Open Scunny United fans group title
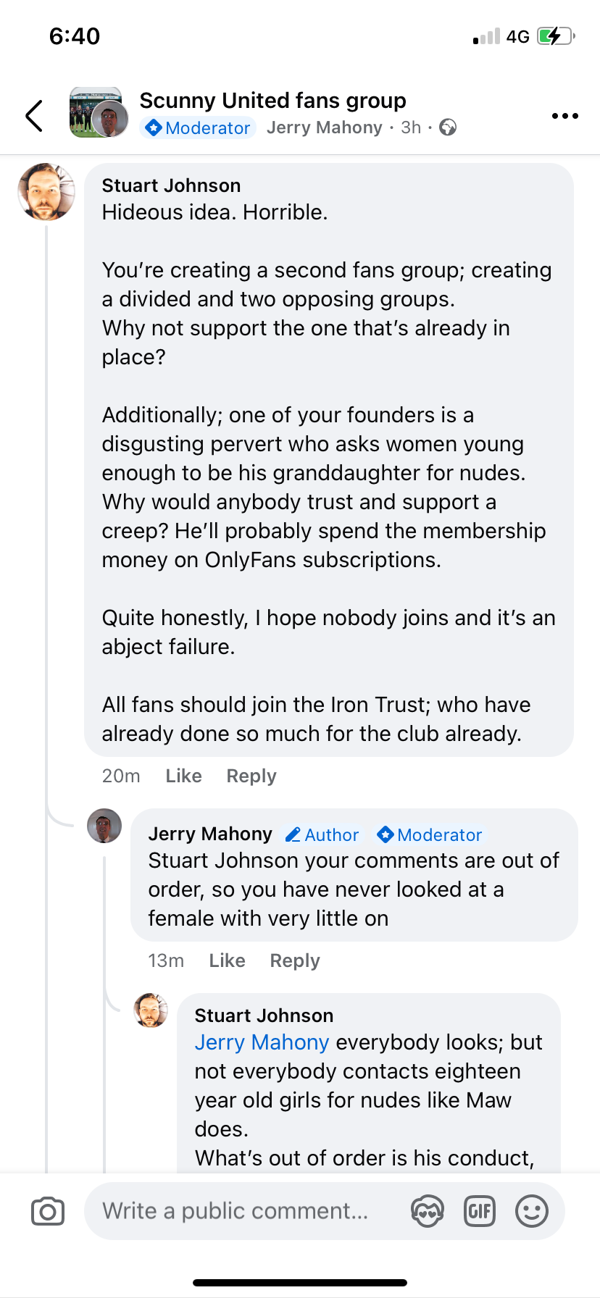The height and width of the screenshot is (1298, 600). pyautogui.click(x=272, y=100)
